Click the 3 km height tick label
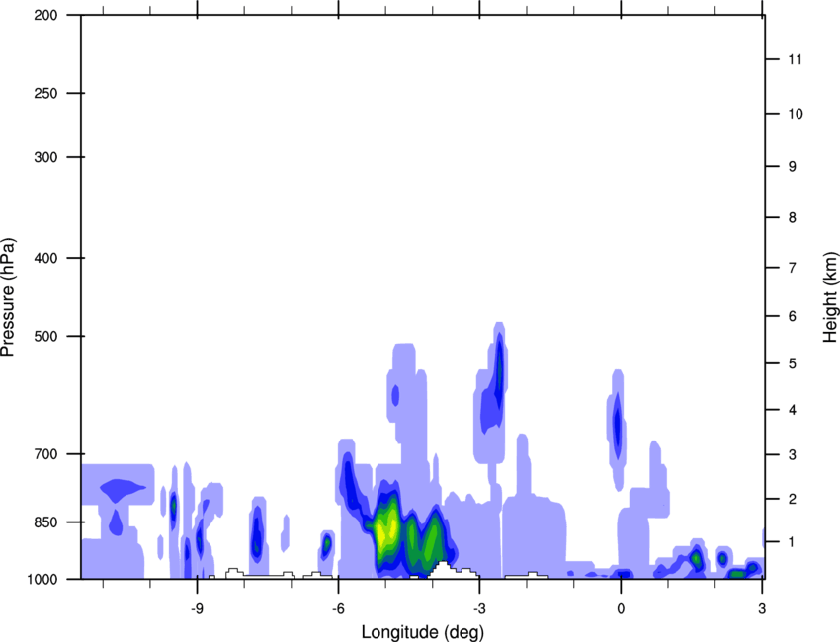The height and width of the screenshot is (642, 840). [793, 455]
